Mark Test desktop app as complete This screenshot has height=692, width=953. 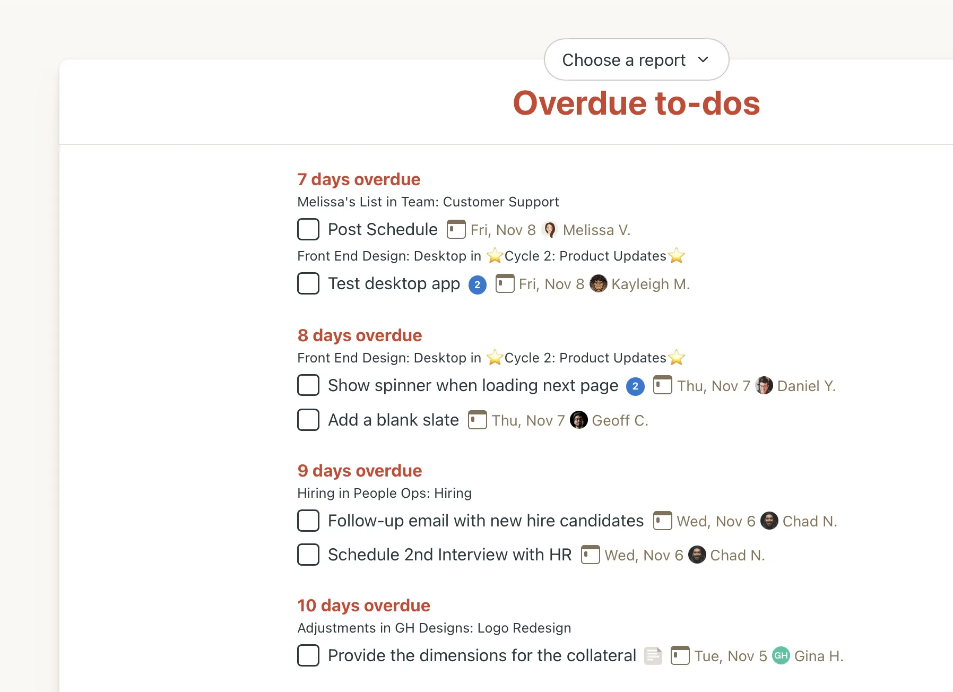click(308, 283)
